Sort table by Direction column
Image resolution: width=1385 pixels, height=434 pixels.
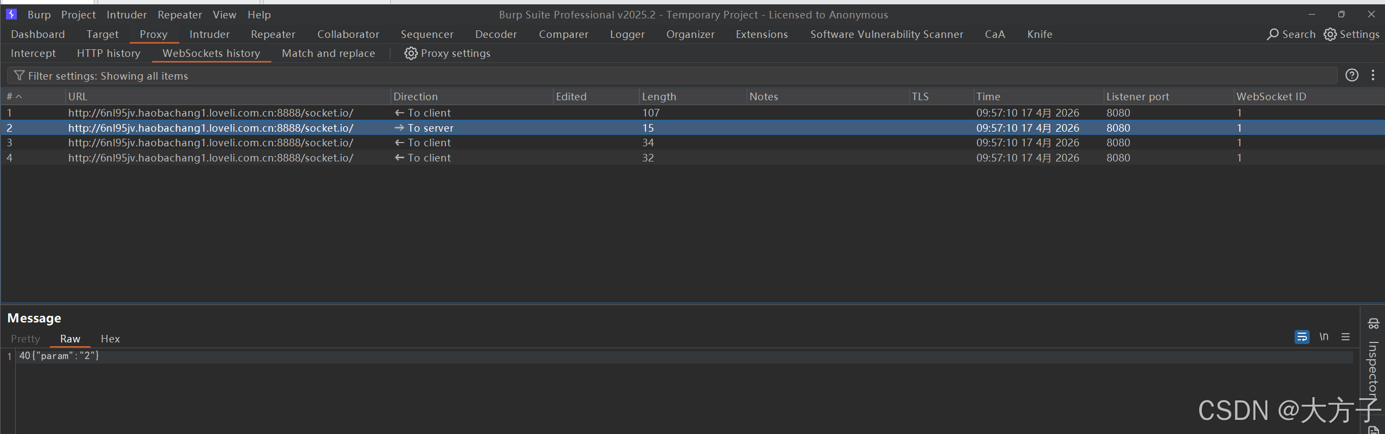471,96
